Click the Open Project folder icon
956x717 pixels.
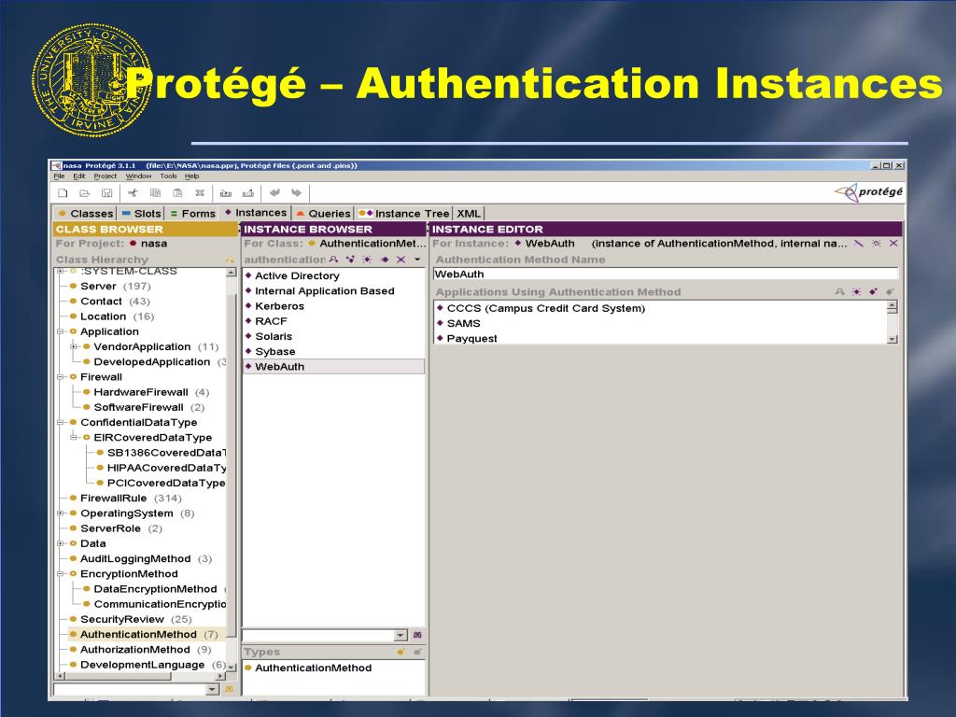coord(85,193)
